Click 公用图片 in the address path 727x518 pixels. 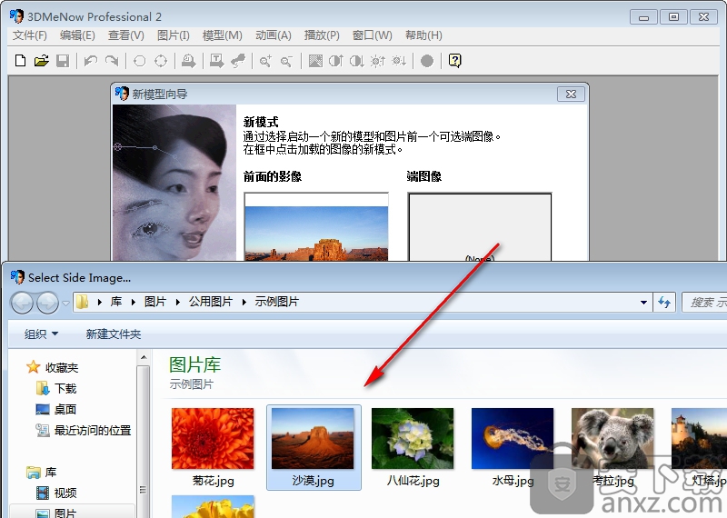(211, 302)
